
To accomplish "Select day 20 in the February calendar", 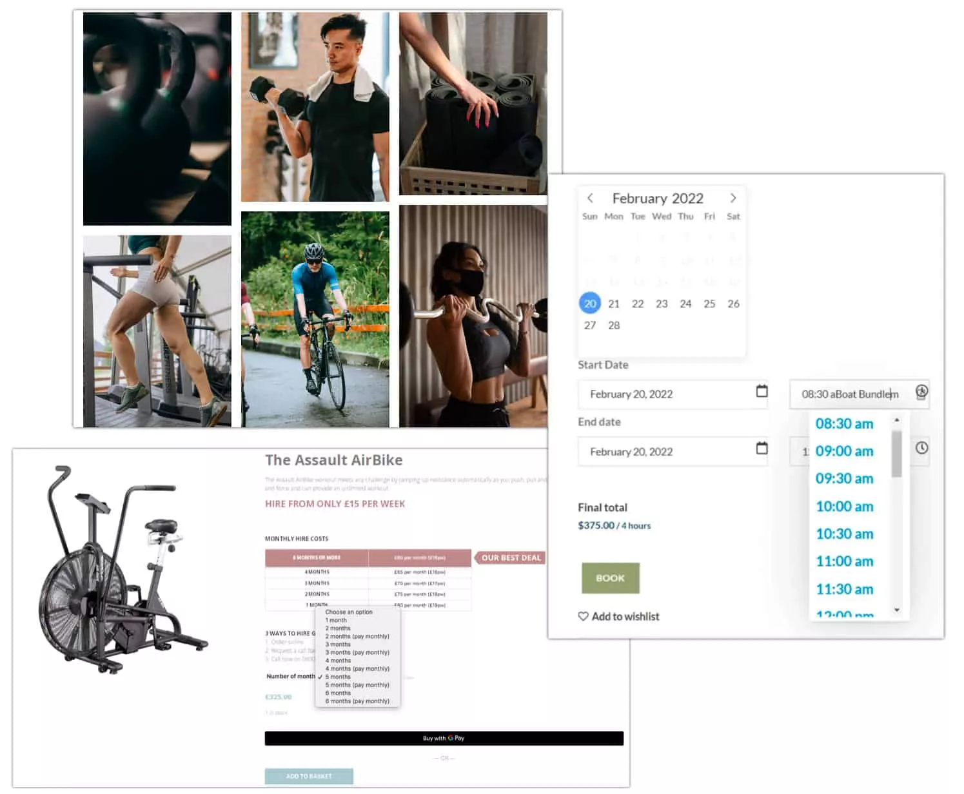I will [x=589, y=303].
